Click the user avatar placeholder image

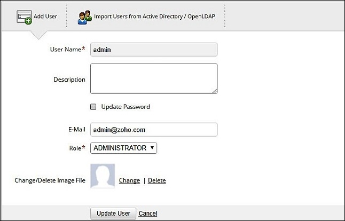click(103, 176)
